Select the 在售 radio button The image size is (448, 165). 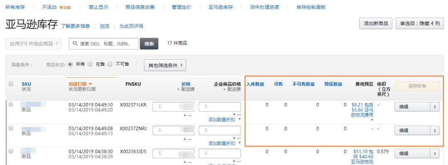point(90,65)
